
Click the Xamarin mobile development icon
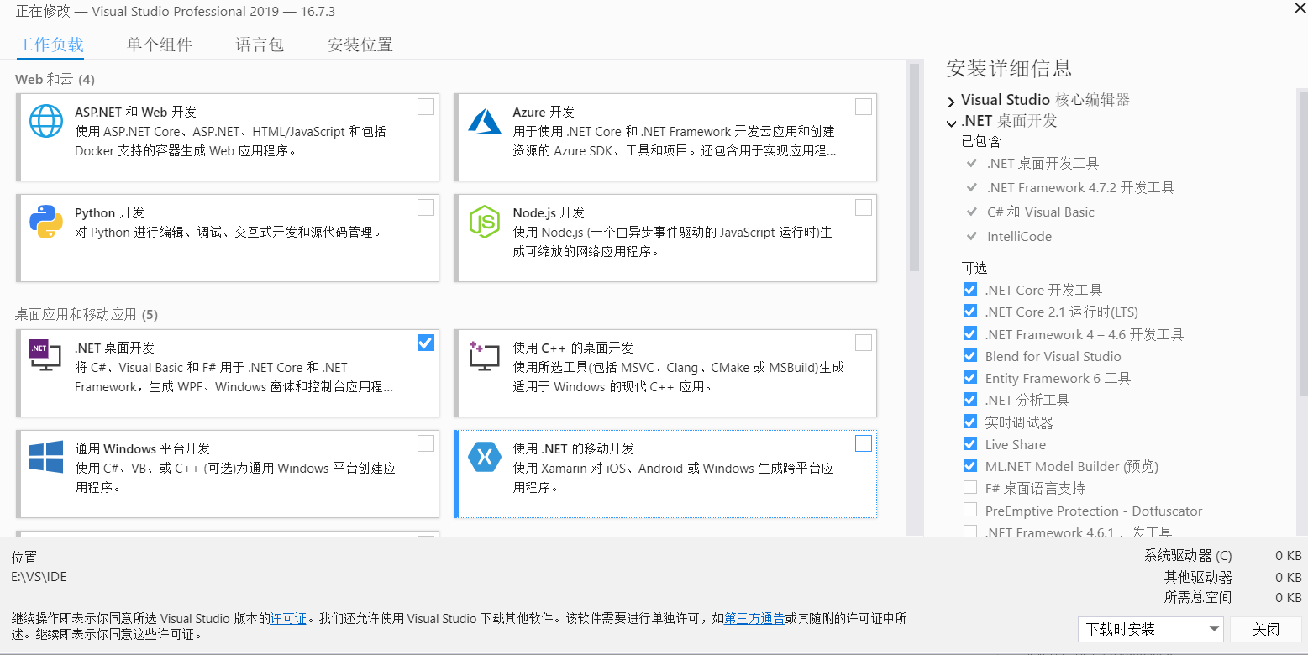(485, 457)
